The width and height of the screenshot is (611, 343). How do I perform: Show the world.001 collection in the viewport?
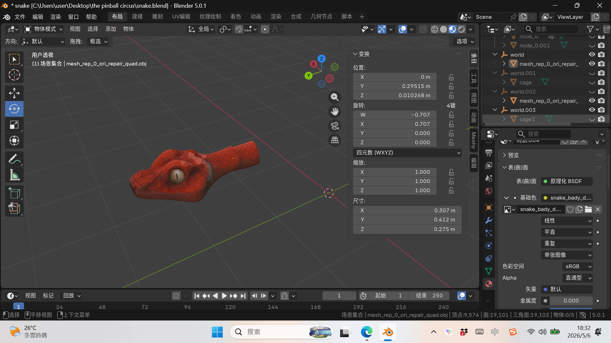tap(592, 73)
